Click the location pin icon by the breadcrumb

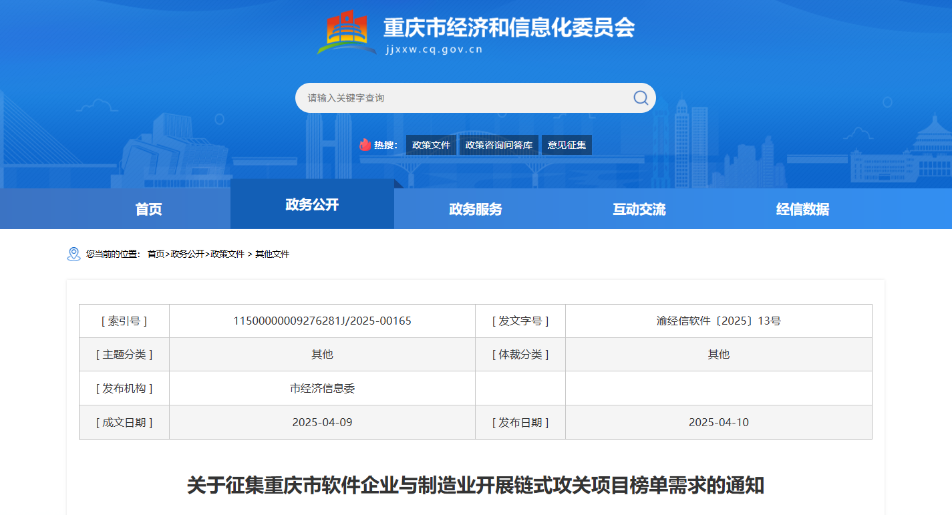click(x=73, y=254)
